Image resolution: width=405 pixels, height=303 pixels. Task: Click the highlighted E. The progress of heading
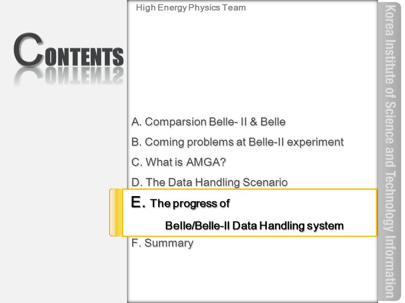180,202
